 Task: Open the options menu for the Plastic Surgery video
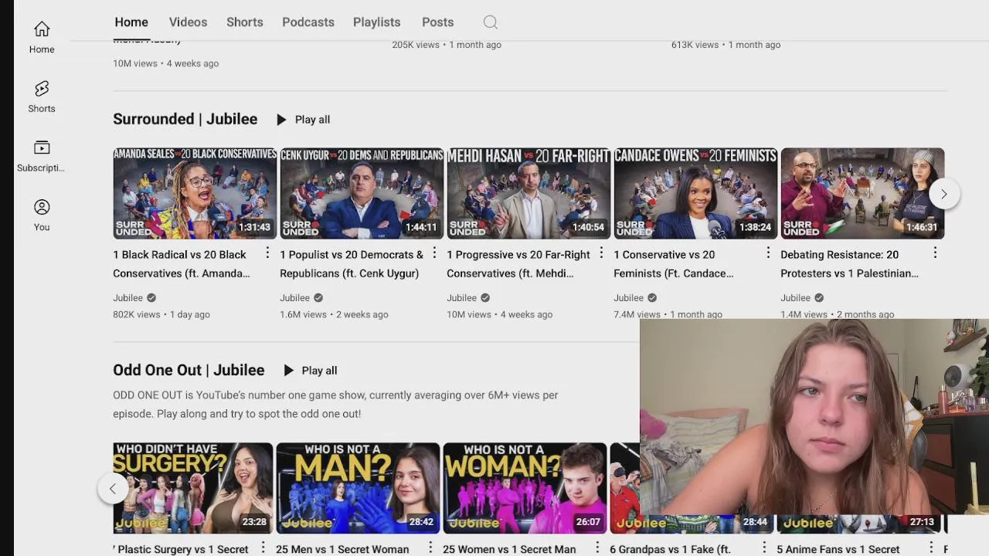(263, 548)
